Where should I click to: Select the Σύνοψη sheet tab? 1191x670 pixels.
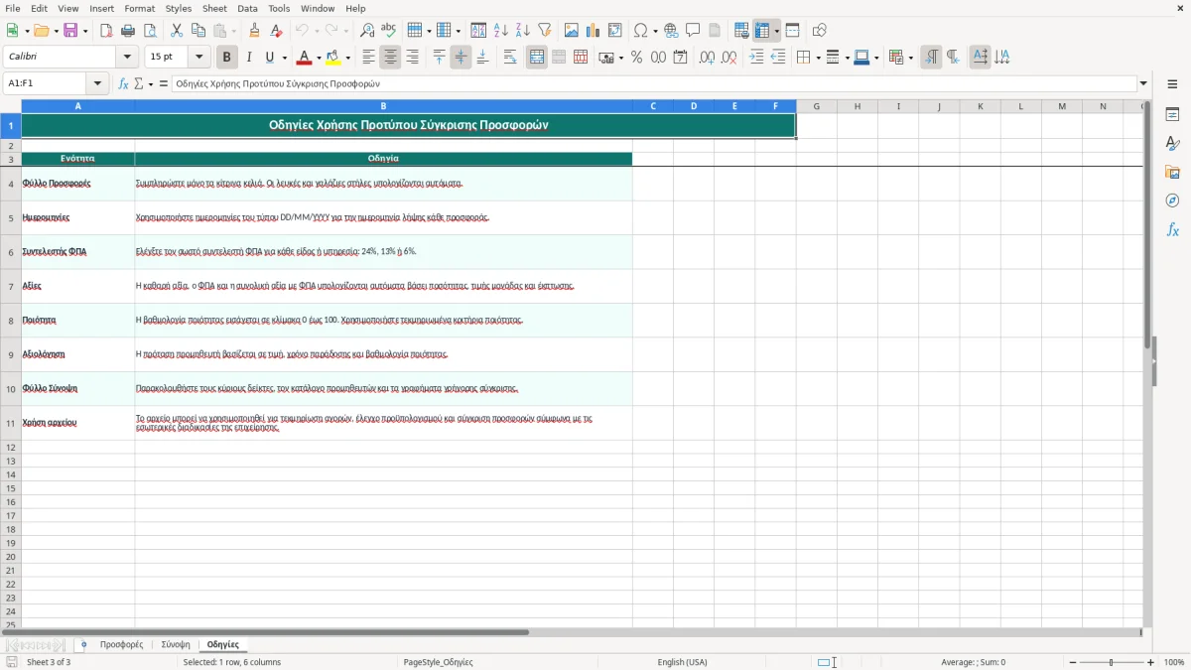pyautogui.click(x=176, y=645)
